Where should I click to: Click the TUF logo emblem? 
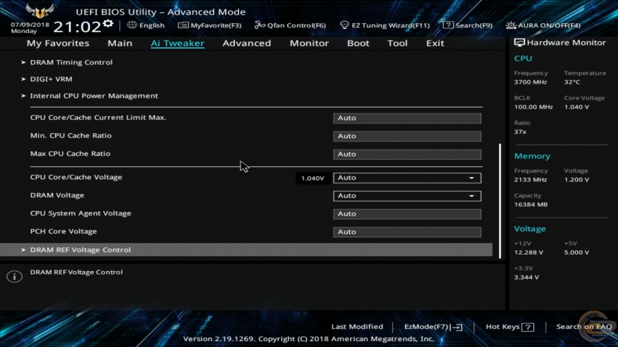point(40,11)
